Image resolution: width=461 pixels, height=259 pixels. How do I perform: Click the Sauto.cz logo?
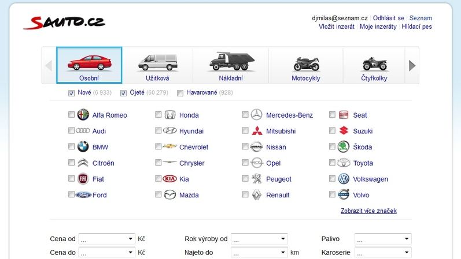click(x=64, y=22)
